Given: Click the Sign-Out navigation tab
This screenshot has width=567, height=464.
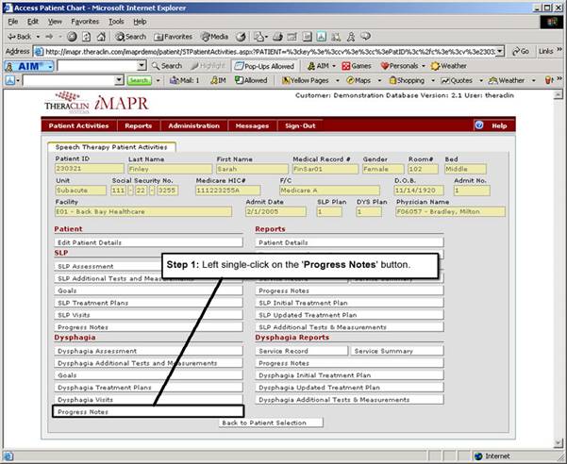Looking at the screenshot, I should click(300, 125).
